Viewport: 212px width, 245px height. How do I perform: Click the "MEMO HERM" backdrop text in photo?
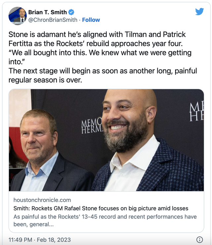[91, 127]
